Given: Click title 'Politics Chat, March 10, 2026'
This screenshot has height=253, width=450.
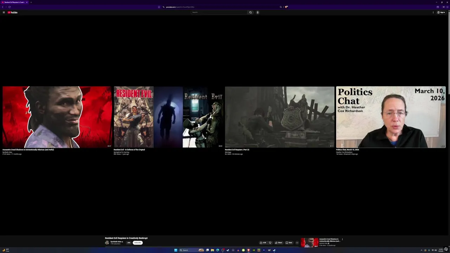Looking at the screenshot, I should [347, 150].
